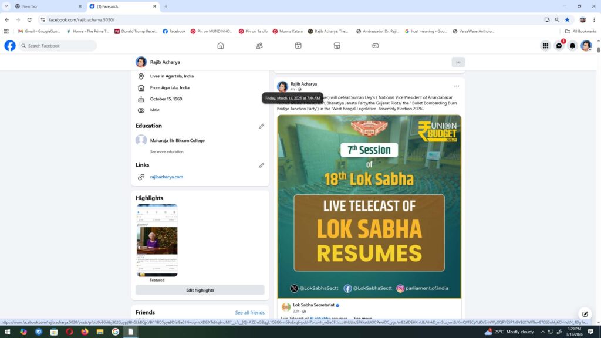Open Facebook Home feed icon
Screen dimensions: 601x338
(221, 46)
